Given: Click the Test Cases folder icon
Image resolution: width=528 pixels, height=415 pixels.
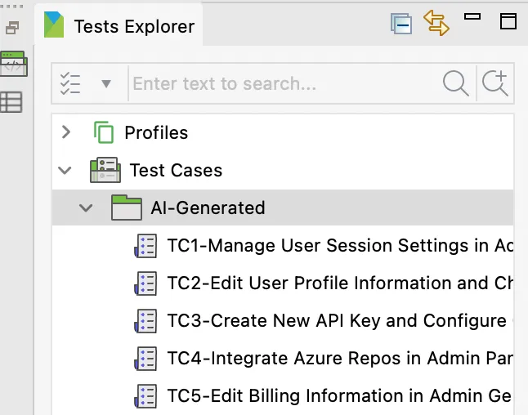Looking at the screenshot, I should (105, 170).
